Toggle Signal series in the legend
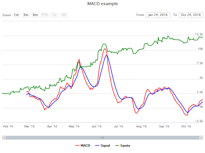The height and width of the screenshot is (153, 205). coord(103,146)
